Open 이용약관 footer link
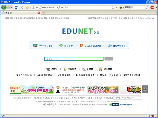 pos(27,98)
